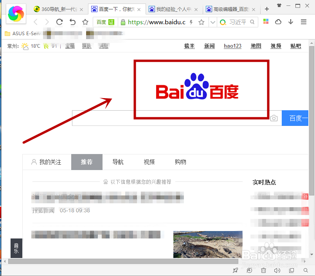The width and height of the screenshot is (315, 276).
Task: Click the blue 百度一下 search button
Action: coord(295,118)
